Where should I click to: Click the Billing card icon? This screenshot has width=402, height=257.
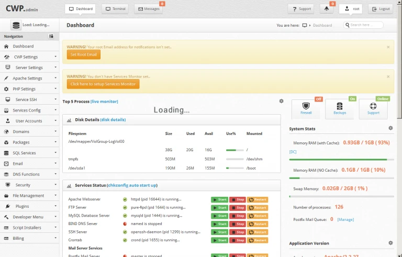click(6, 238)
